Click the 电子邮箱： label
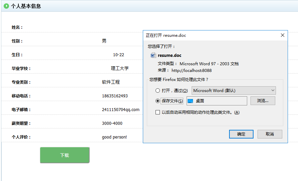 pyautogui.click(x=21, y=110)
